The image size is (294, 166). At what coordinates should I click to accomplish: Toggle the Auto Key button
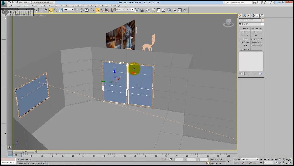coord(237,159)
